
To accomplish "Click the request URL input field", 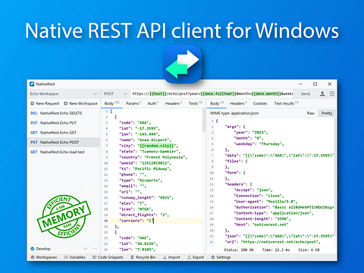I will pyautogui.click(x=212, y=94).
